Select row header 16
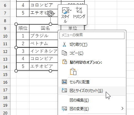 tap(5, 82)
